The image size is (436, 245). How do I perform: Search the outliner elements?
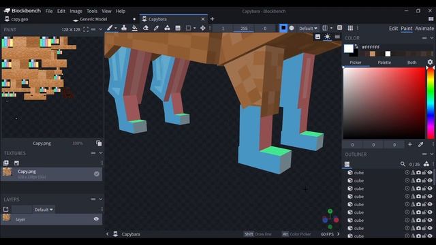[x=403, y=164]
